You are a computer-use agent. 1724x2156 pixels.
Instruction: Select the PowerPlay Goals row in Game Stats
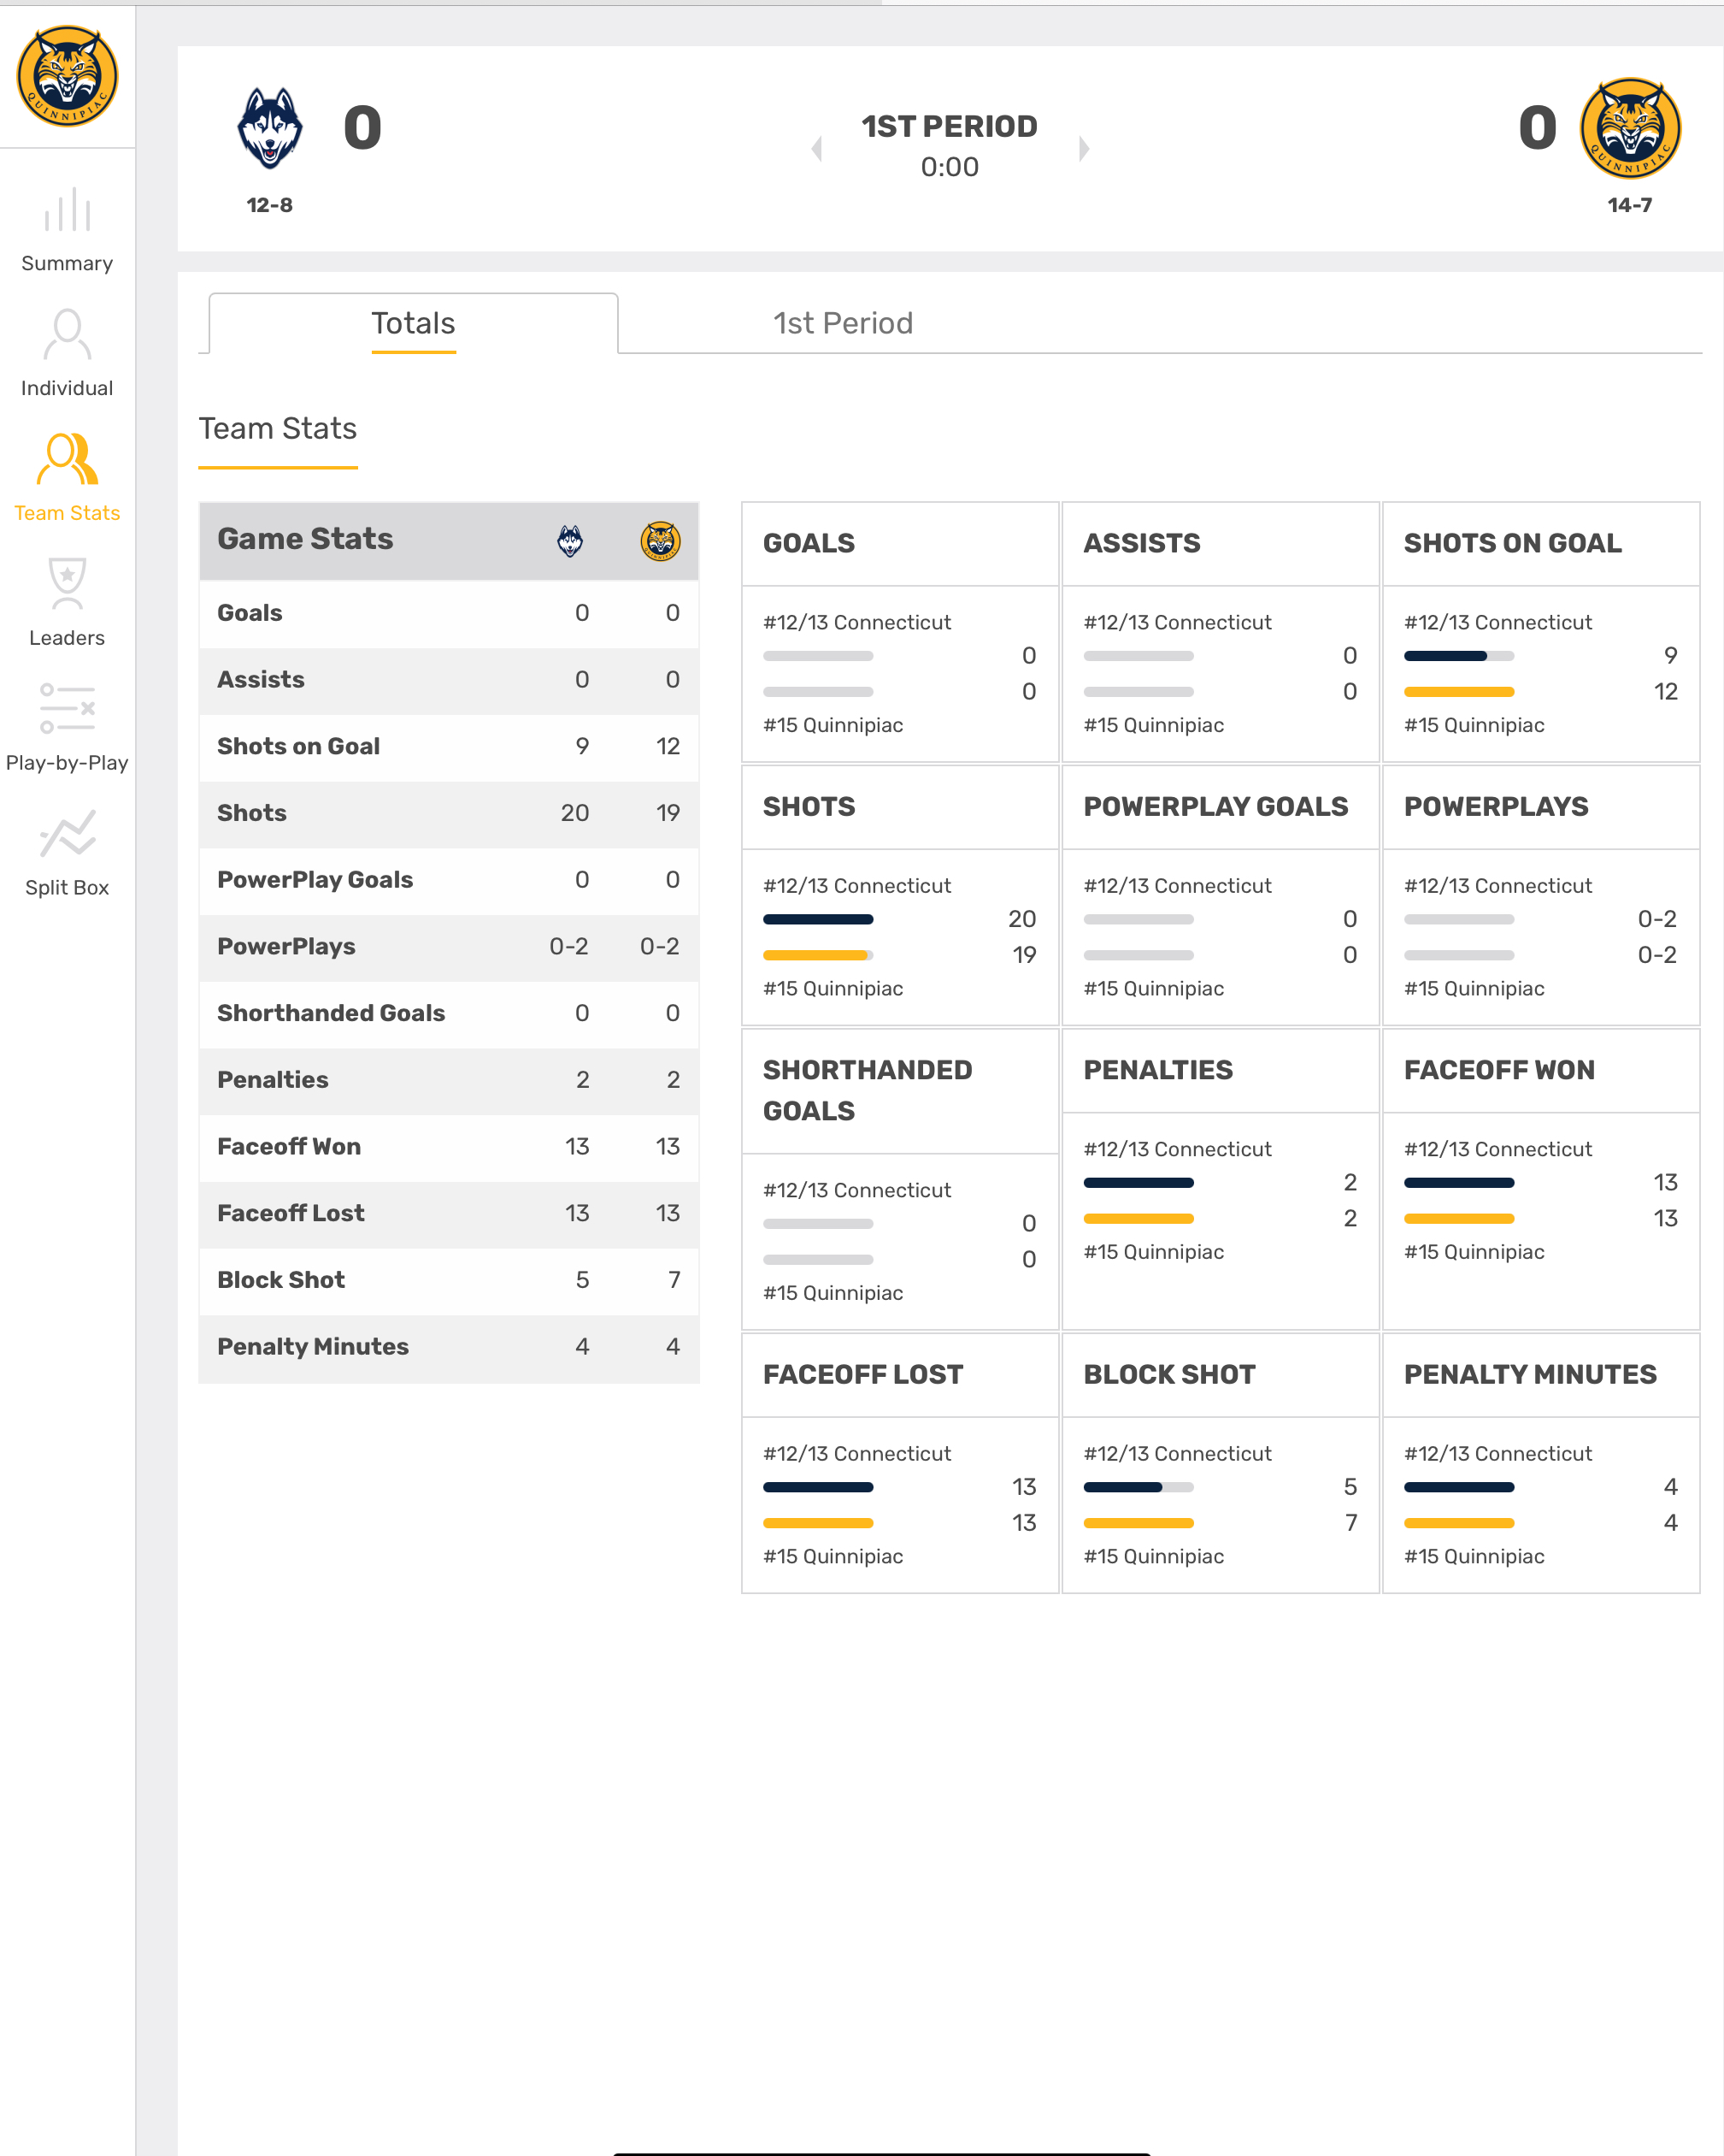pos(449,880)
